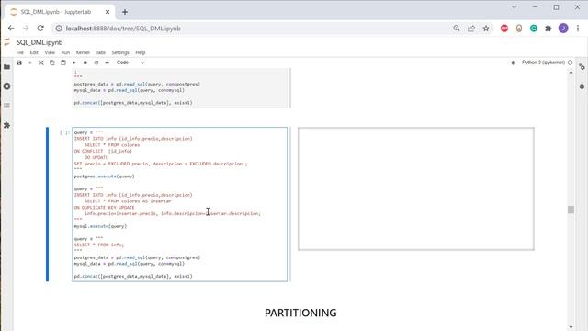Open the property inspector gears on the right
The height and width of the screenshot is (331, 588).
coord(582,67)
